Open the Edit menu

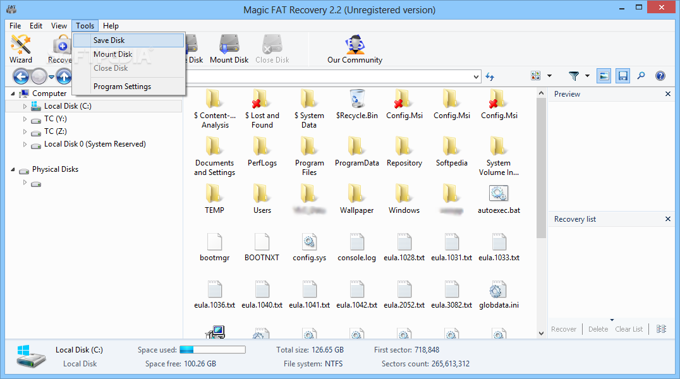click(36, 26)
